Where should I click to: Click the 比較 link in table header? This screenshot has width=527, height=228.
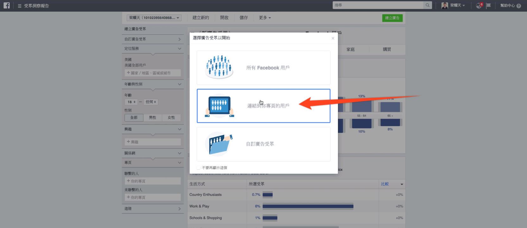[x=385, y=184]
